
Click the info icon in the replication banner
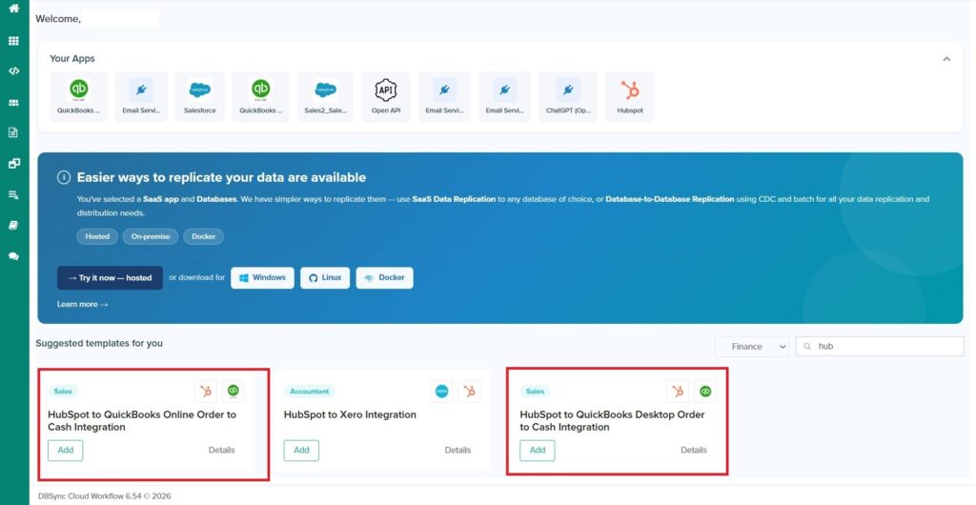point(64,177)
